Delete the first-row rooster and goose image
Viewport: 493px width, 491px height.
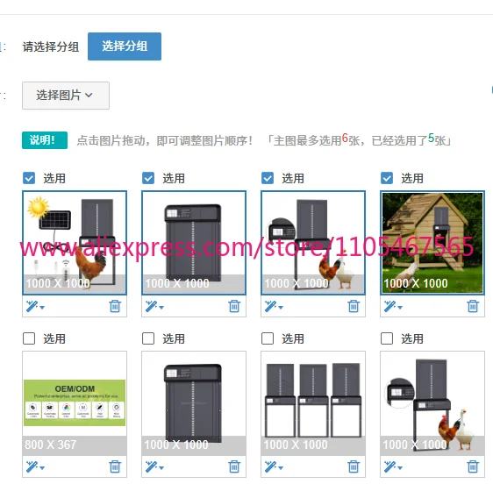[354, 306]
